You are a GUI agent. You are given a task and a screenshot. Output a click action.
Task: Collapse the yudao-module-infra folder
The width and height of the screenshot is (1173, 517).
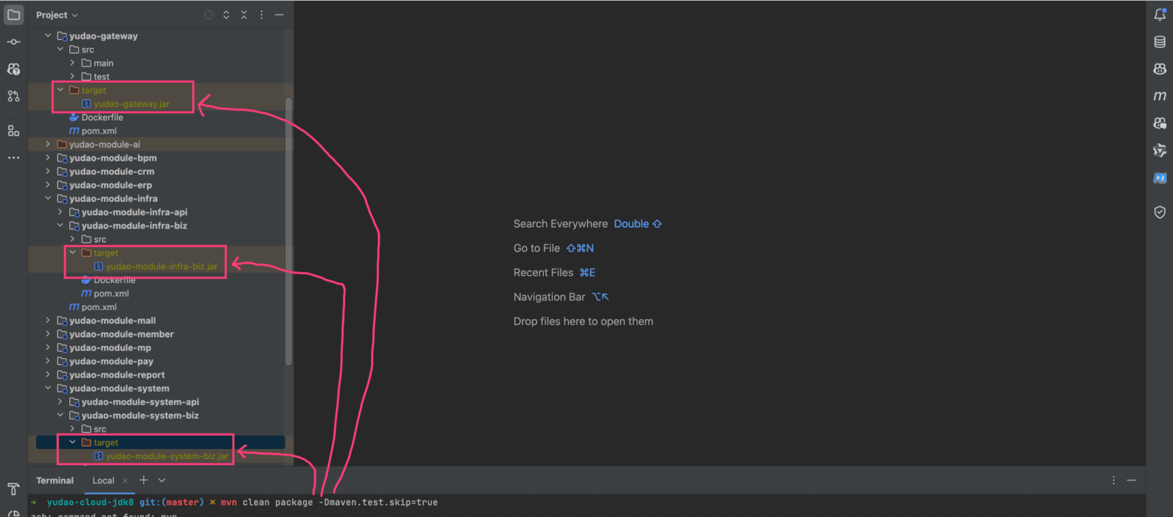click(x=48, y=199)
